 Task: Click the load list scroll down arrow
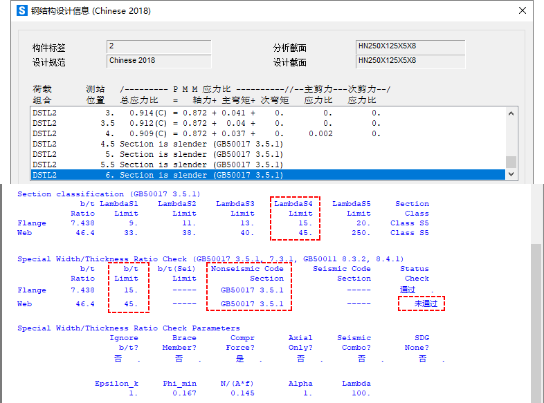coord(511,175)
